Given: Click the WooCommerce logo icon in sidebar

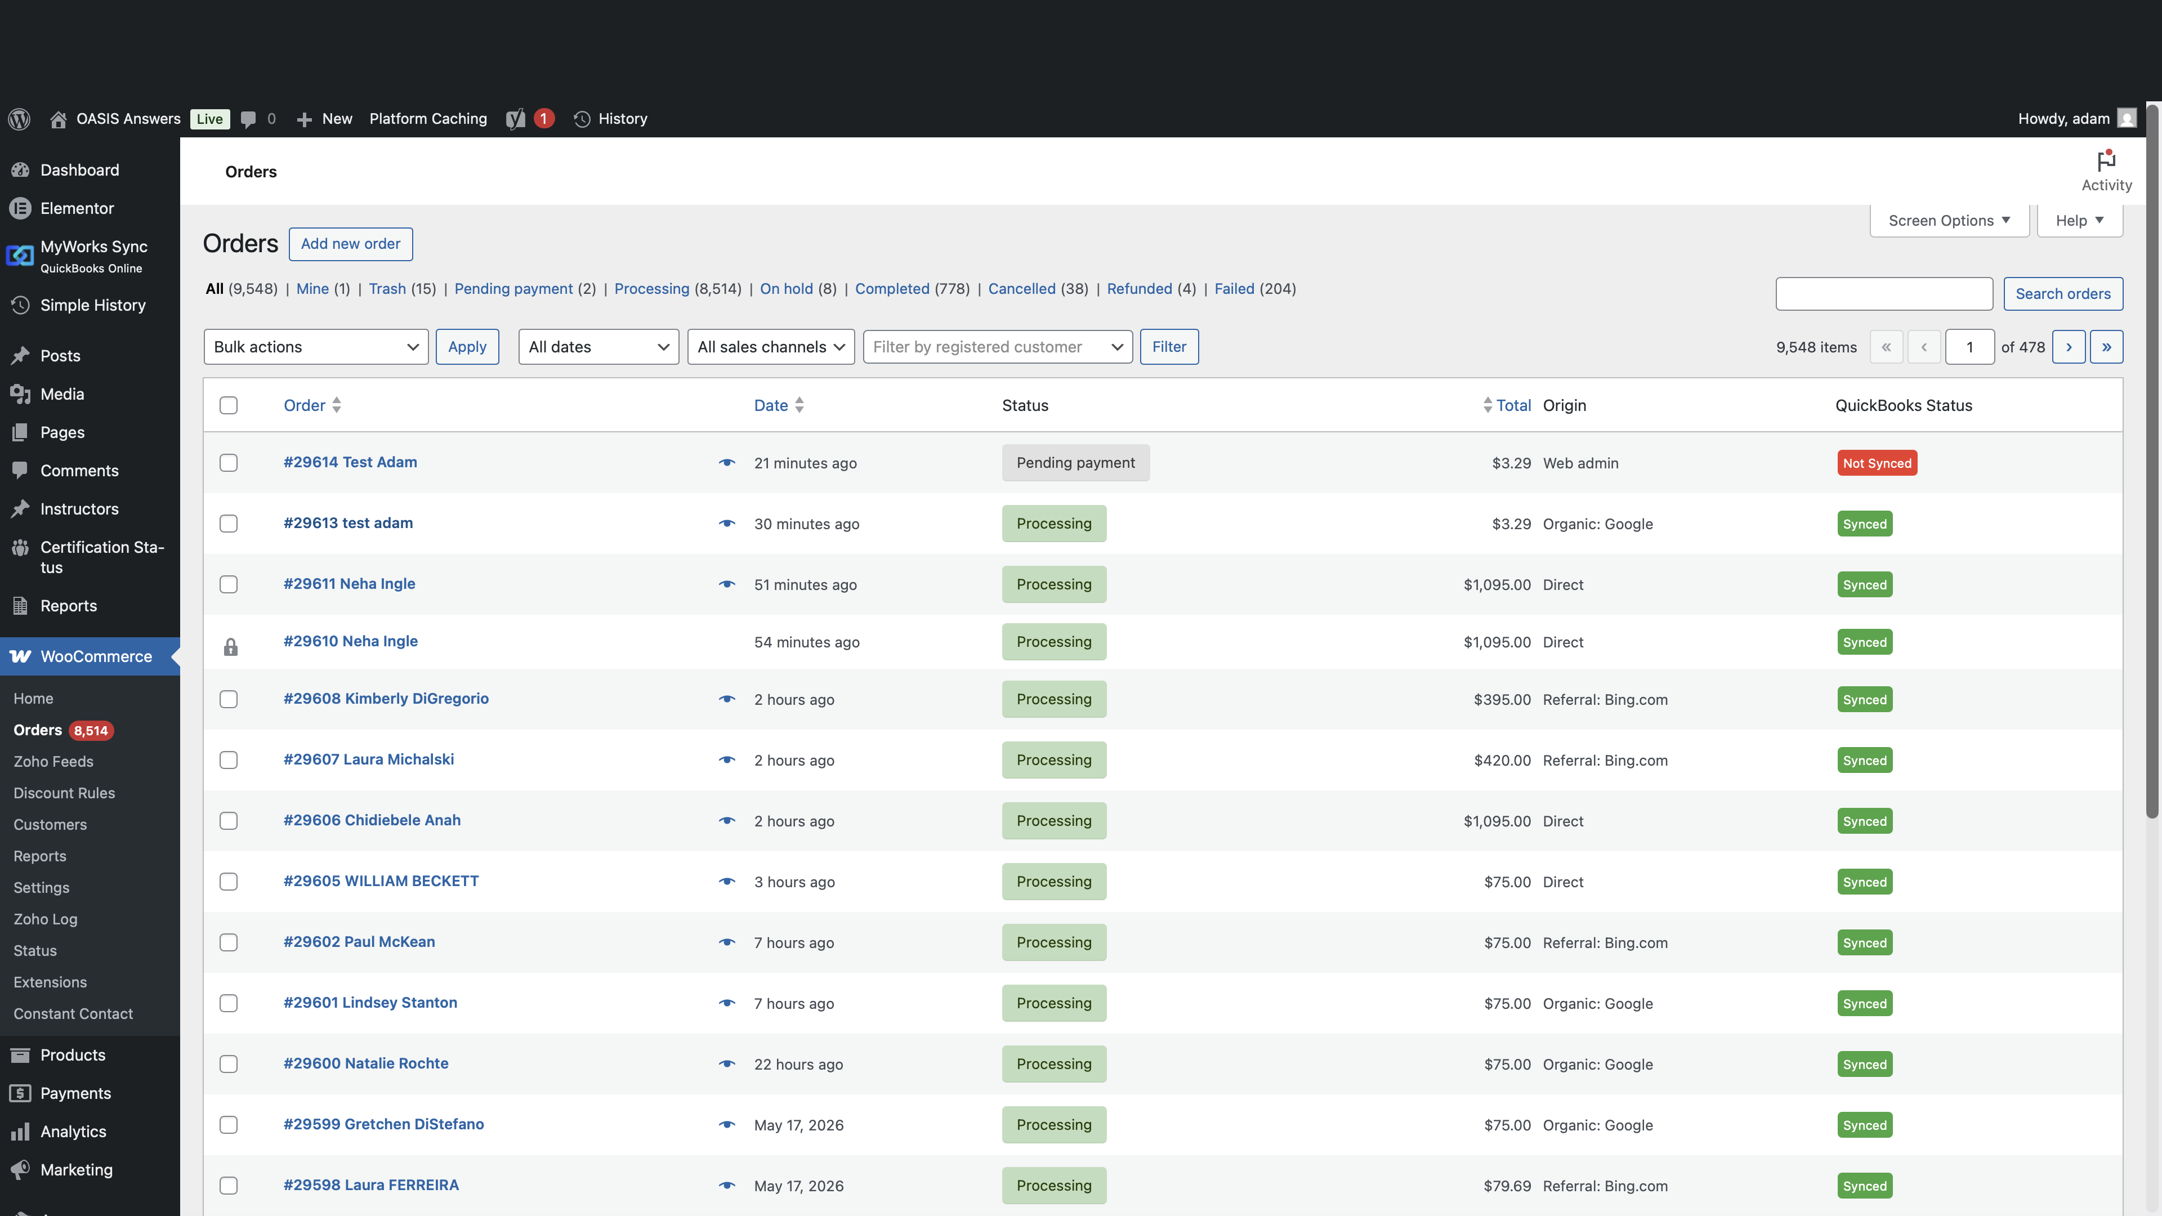Looking at the screenshot, I should pyautogui.click(x=21, y=656).
